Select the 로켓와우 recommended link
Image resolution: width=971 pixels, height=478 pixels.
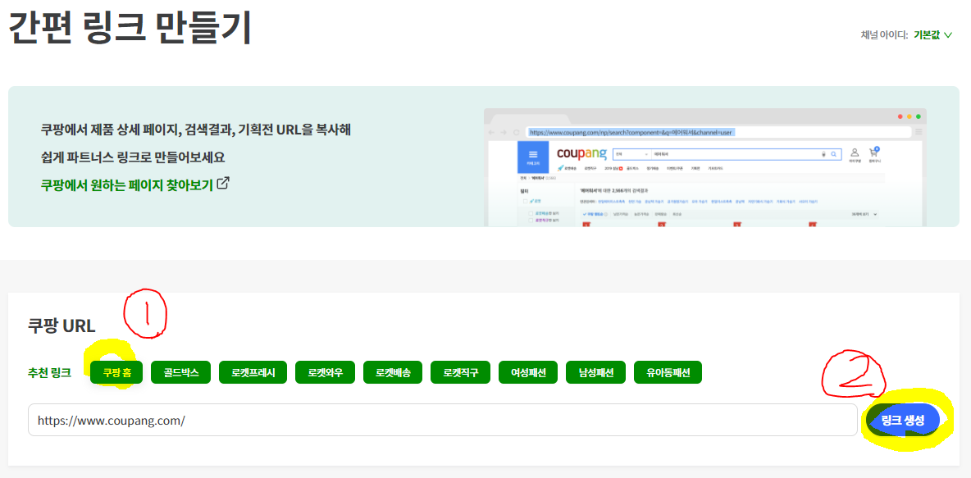326,373
